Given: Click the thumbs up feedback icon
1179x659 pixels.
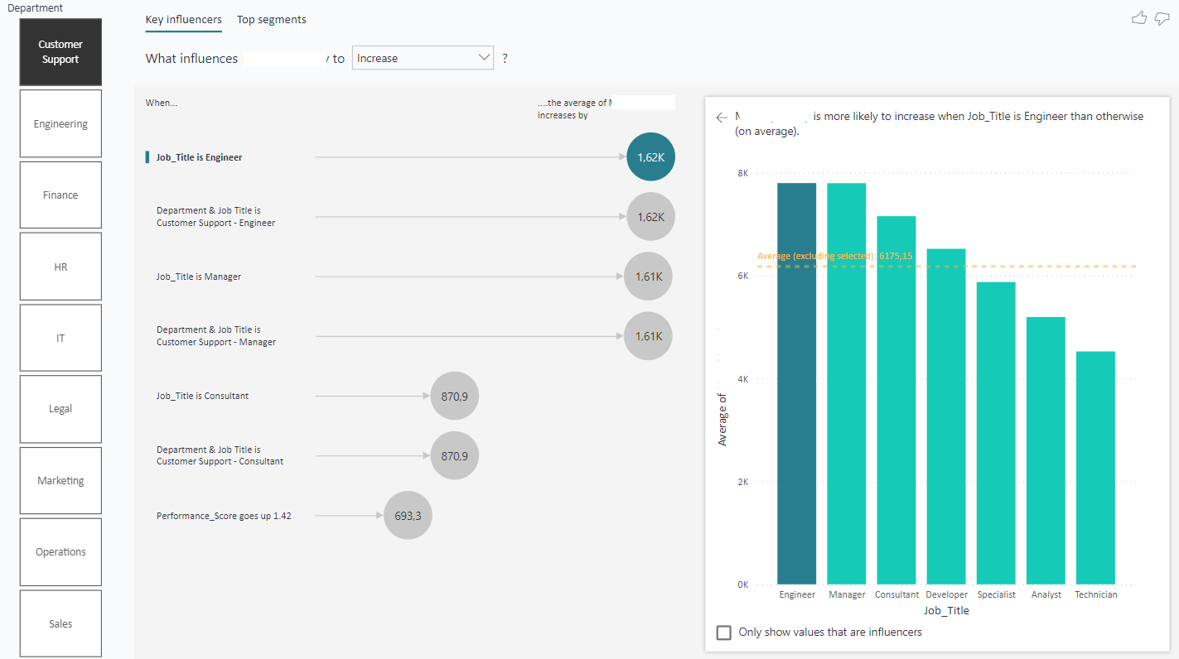Looking at the screenshot, I should [x=1139, y=18].
